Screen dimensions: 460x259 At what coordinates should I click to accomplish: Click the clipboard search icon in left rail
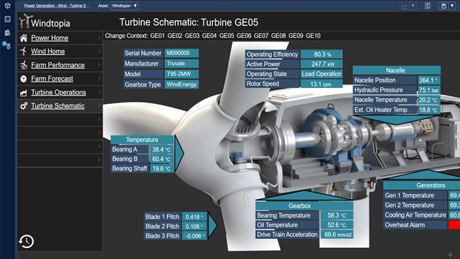pyautogui.click(x=8, y=33)
